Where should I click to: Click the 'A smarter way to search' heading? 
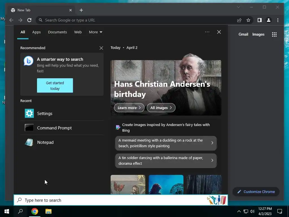[60, 59]
